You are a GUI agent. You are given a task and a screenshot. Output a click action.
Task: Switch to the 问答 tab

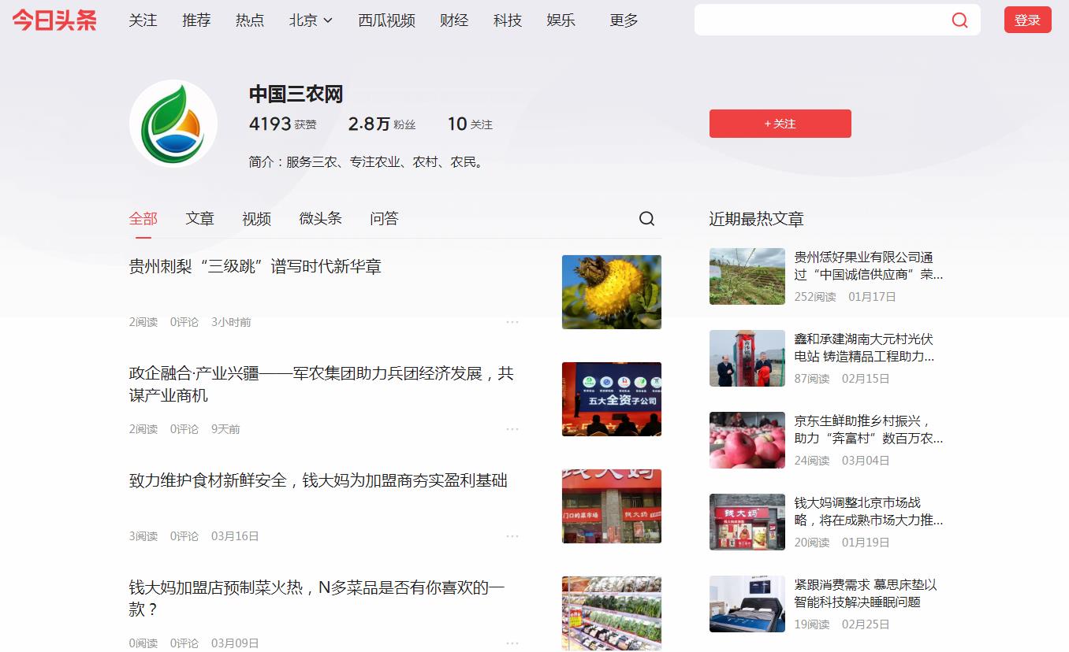point(384,219)
